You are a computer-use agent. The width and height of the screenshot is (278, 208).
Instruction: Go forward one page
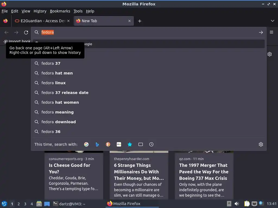tap(16, 32)
